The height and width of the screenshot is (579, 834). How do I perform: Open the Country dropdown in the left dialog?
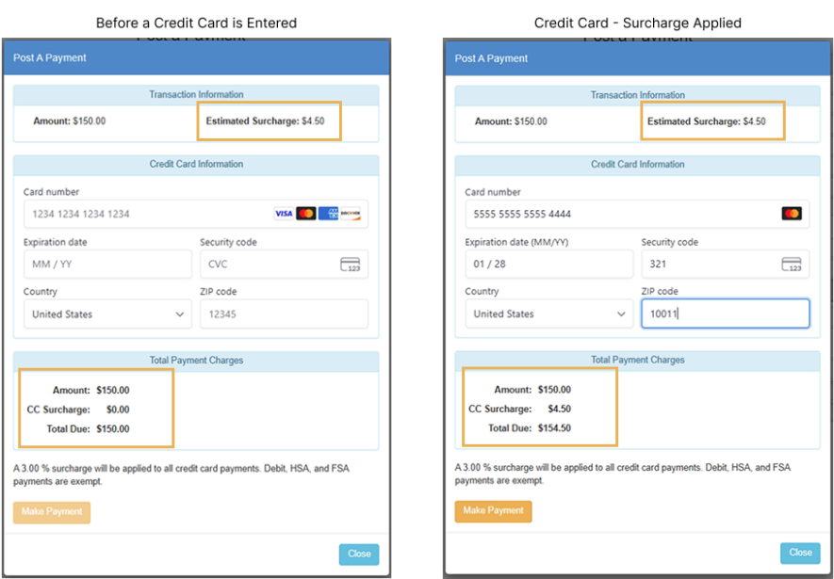point(108,314)
